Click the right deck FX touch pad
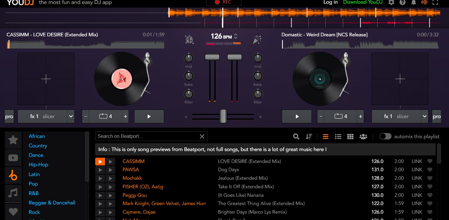The height and width of the screenshot is (220, 449). pyautogui.click(x=400, y=79)
